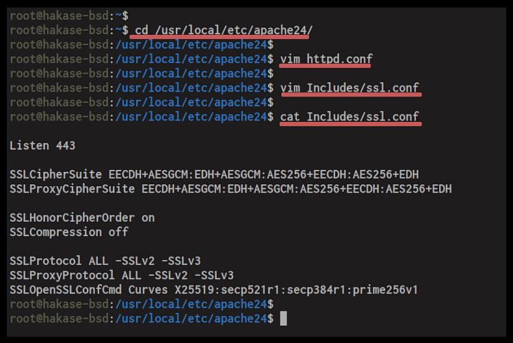Click the terminal cursor block at the last prompt
The image size is (513, 343).
pos(283,318)
